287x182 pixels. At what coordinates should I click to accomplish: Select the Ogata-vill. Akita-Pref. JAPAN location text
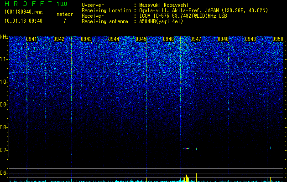click(204, 10)
